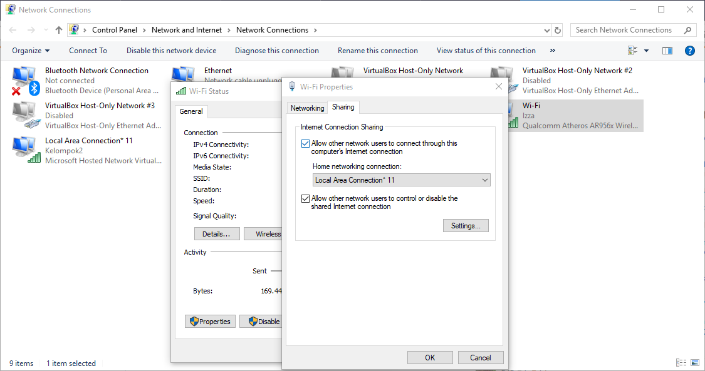Screen dimensions: 705x371
Task: Switch to the Networking tab
Action: point(307,107)
